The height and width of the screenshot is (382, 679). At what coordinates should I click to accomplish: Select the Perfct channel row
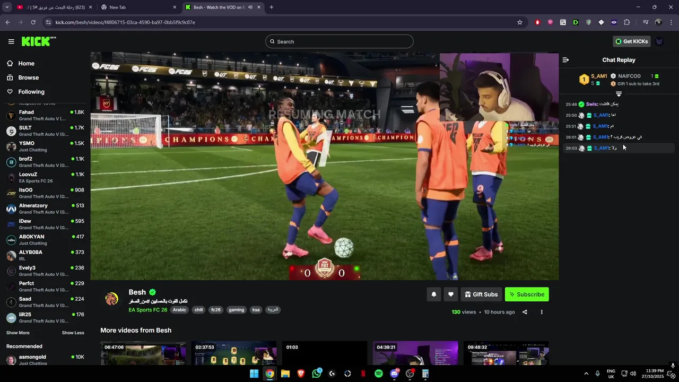click(x=45, y=286)
